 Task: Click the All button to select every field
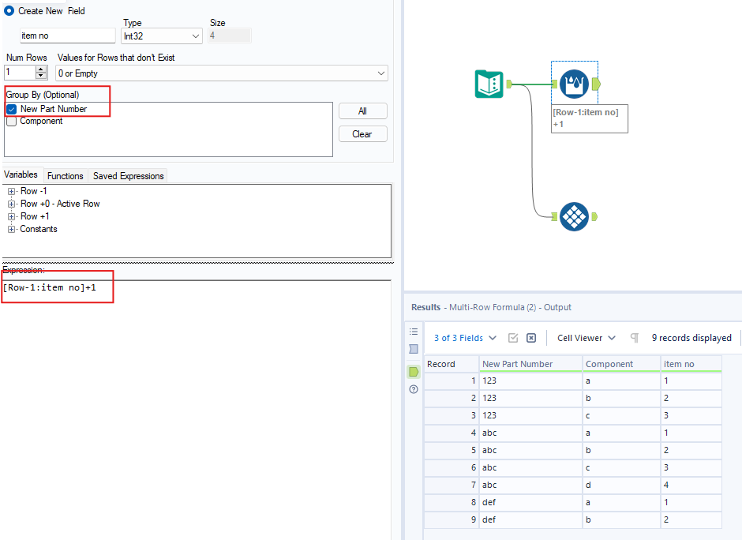click(x=362, y=111)
